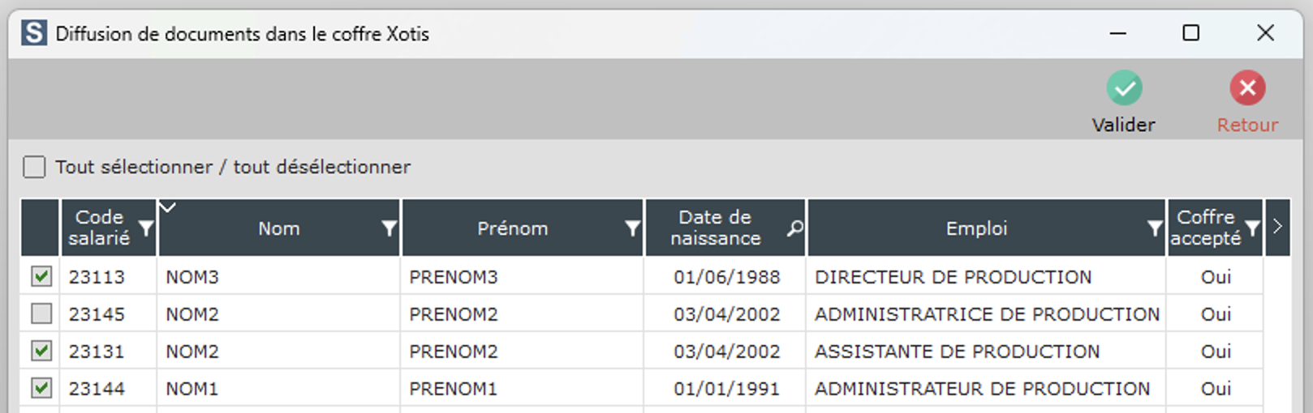Toggle the sort chevron above Nom column

(x=168, y=207)
